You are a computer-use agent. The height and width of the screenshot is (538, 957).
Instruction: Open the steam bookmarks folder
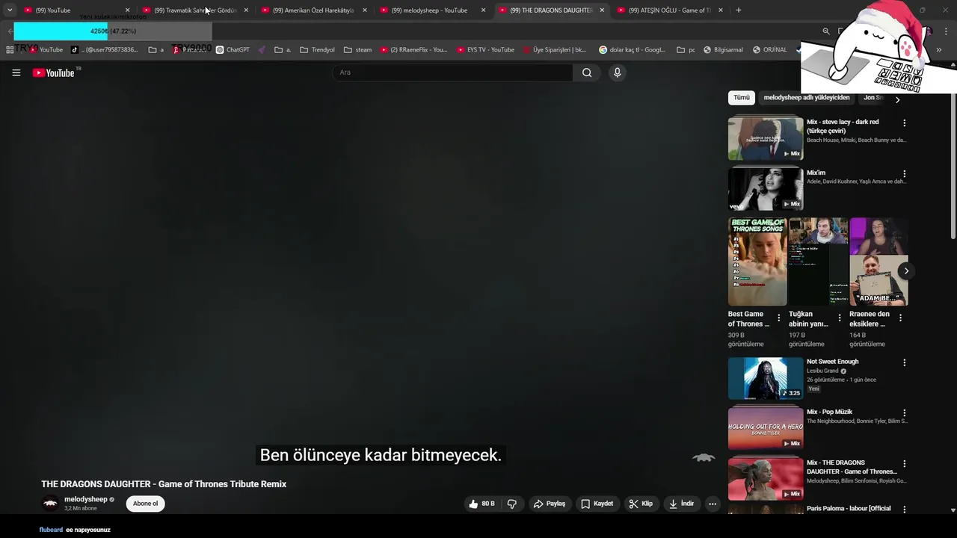pos(357,50)
